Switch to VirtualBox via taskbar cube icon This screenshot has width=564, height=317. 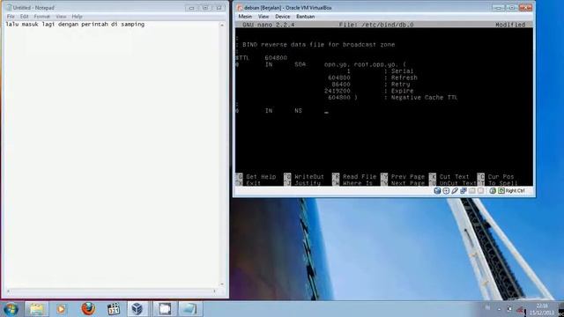(x=137, y=309)
